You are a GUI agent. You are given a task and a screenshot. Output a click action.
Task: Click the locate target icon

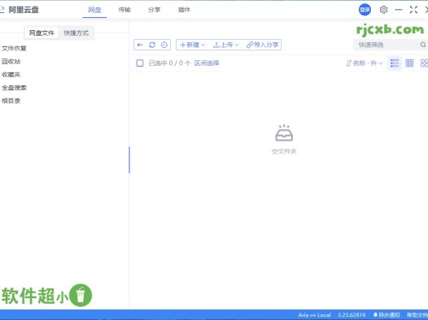tap(164, 45)
